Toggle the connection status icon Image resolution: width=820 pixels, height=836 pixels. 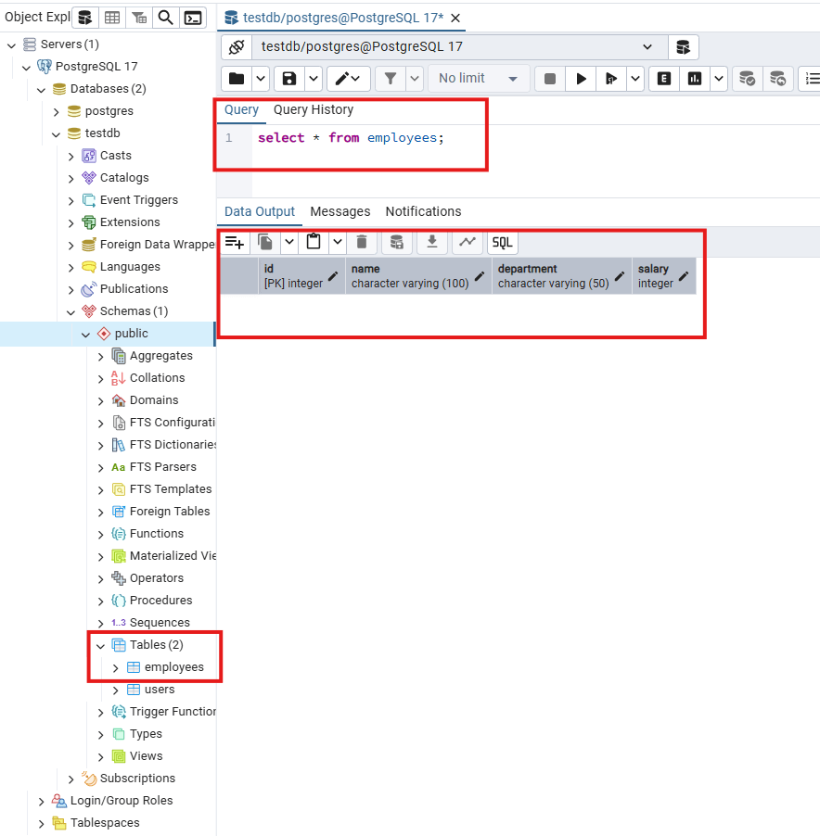(237, 47)
